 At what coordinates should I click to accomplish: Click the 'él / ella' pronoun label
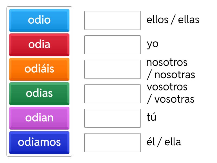[x=163, y=142]
